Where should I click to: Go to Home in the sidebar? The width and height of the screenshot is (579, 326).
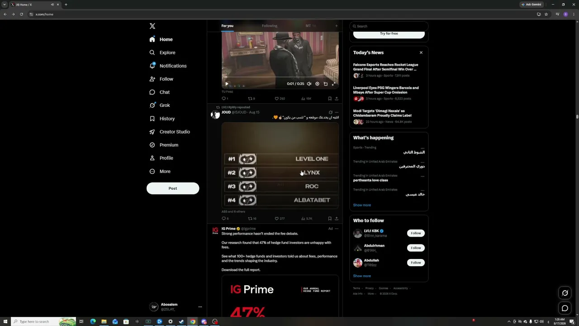[161, 39]
